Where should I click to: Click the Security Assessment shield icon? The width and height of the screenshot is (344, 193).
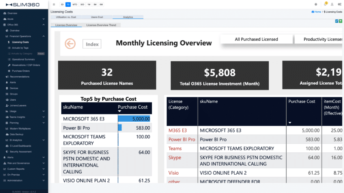(7, 151)
